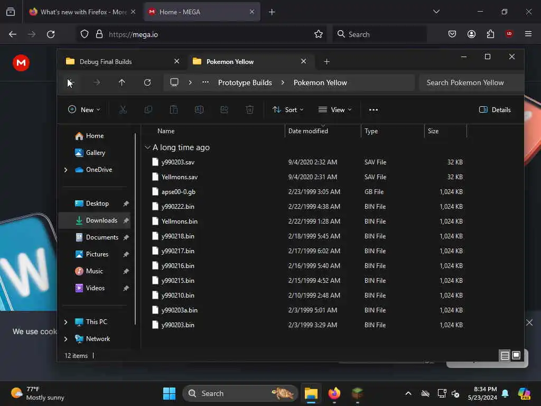Open Firefox extensions puzzle icon

[490, 34]
